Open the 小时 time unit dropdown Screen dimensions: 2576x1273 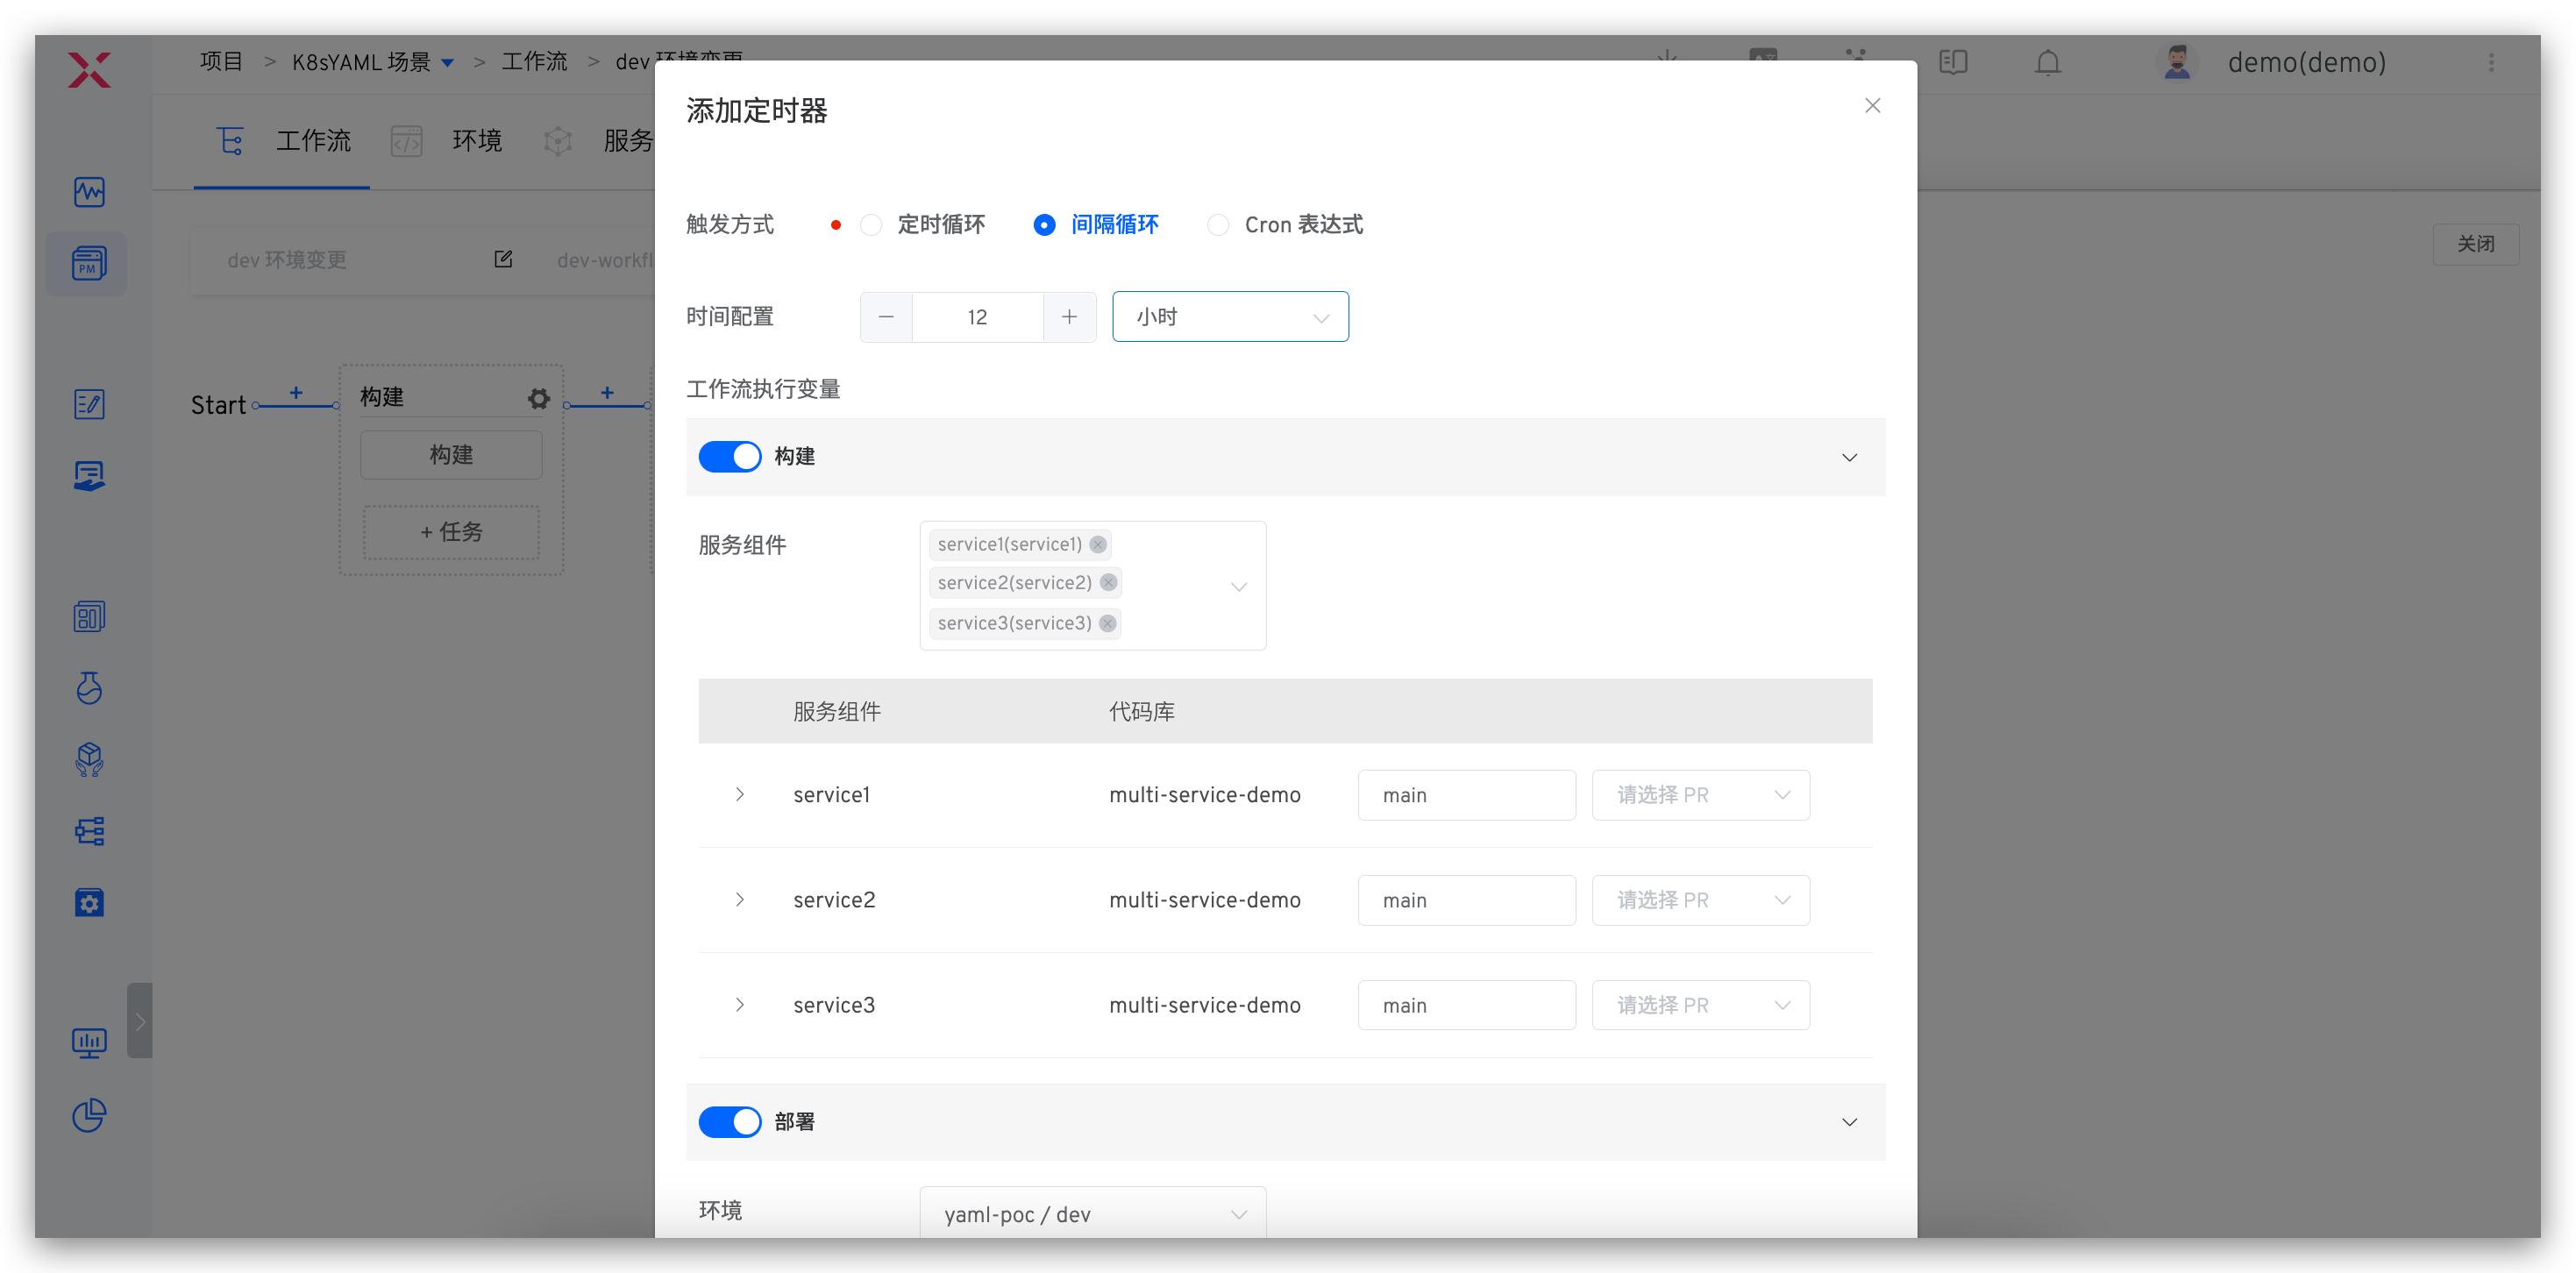coord(1229,317)
